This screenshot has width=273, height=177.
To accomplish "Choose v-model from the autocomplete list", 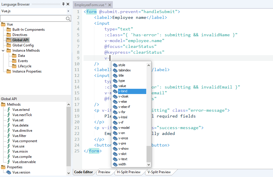I will click(124, 128).
